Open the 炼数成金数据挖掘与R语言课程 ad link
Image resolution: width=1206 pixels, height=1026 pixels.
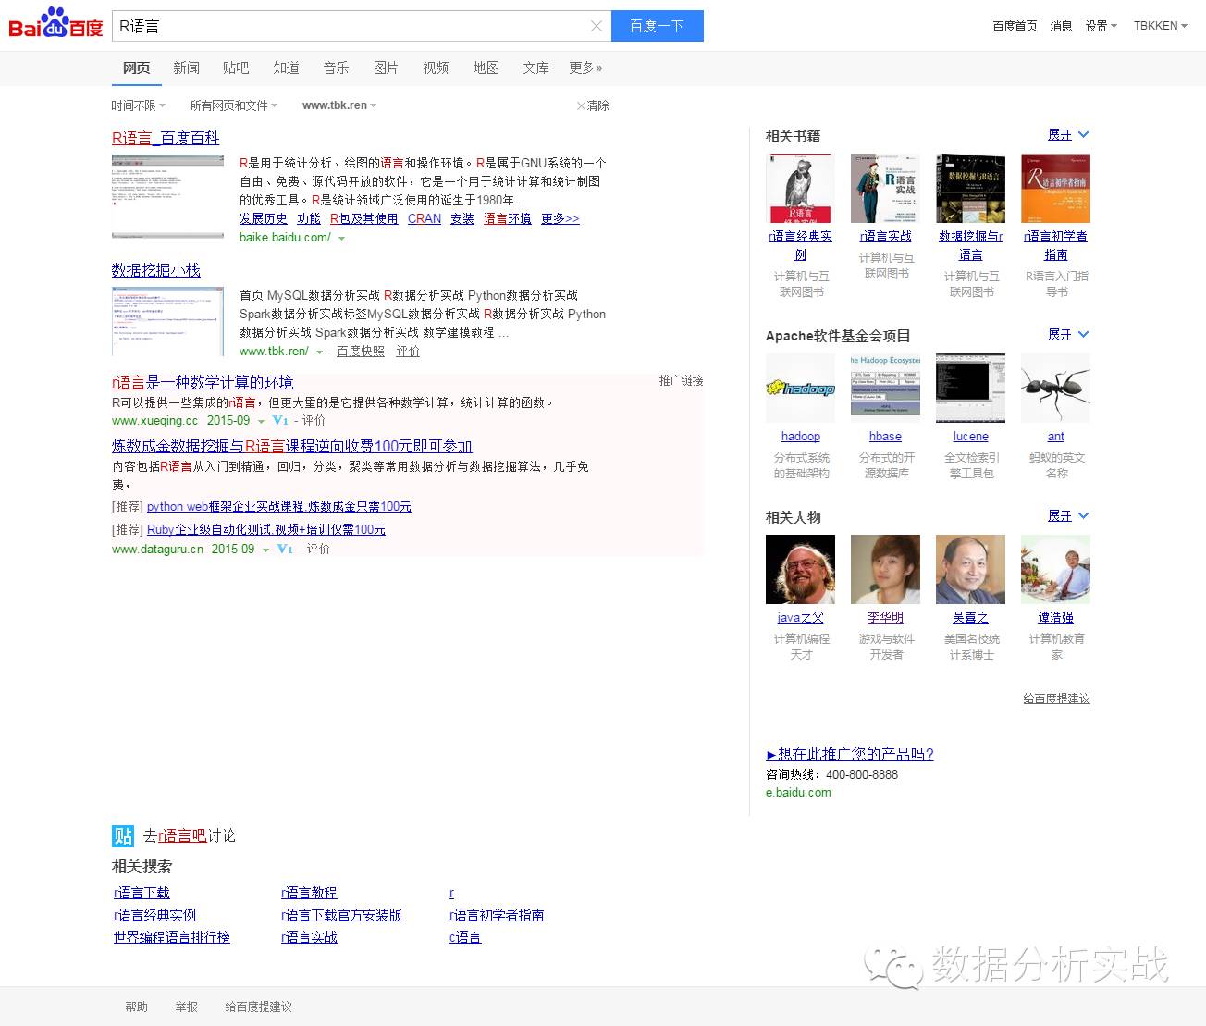click(x=292, y=446)
